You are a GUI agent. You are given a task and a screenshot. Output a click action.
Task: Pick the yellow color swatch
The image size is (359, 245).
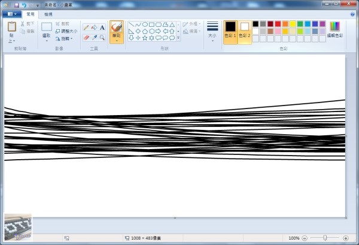pos(293,24)
